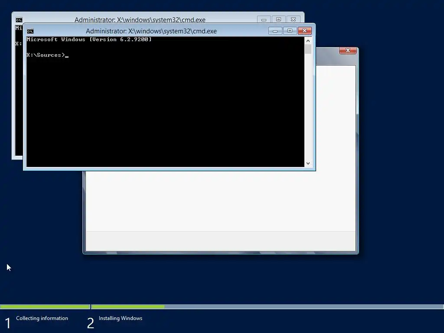Maximize the background cmd.exe window
This screenshot has width=444, height=333.
pos(279,20)
